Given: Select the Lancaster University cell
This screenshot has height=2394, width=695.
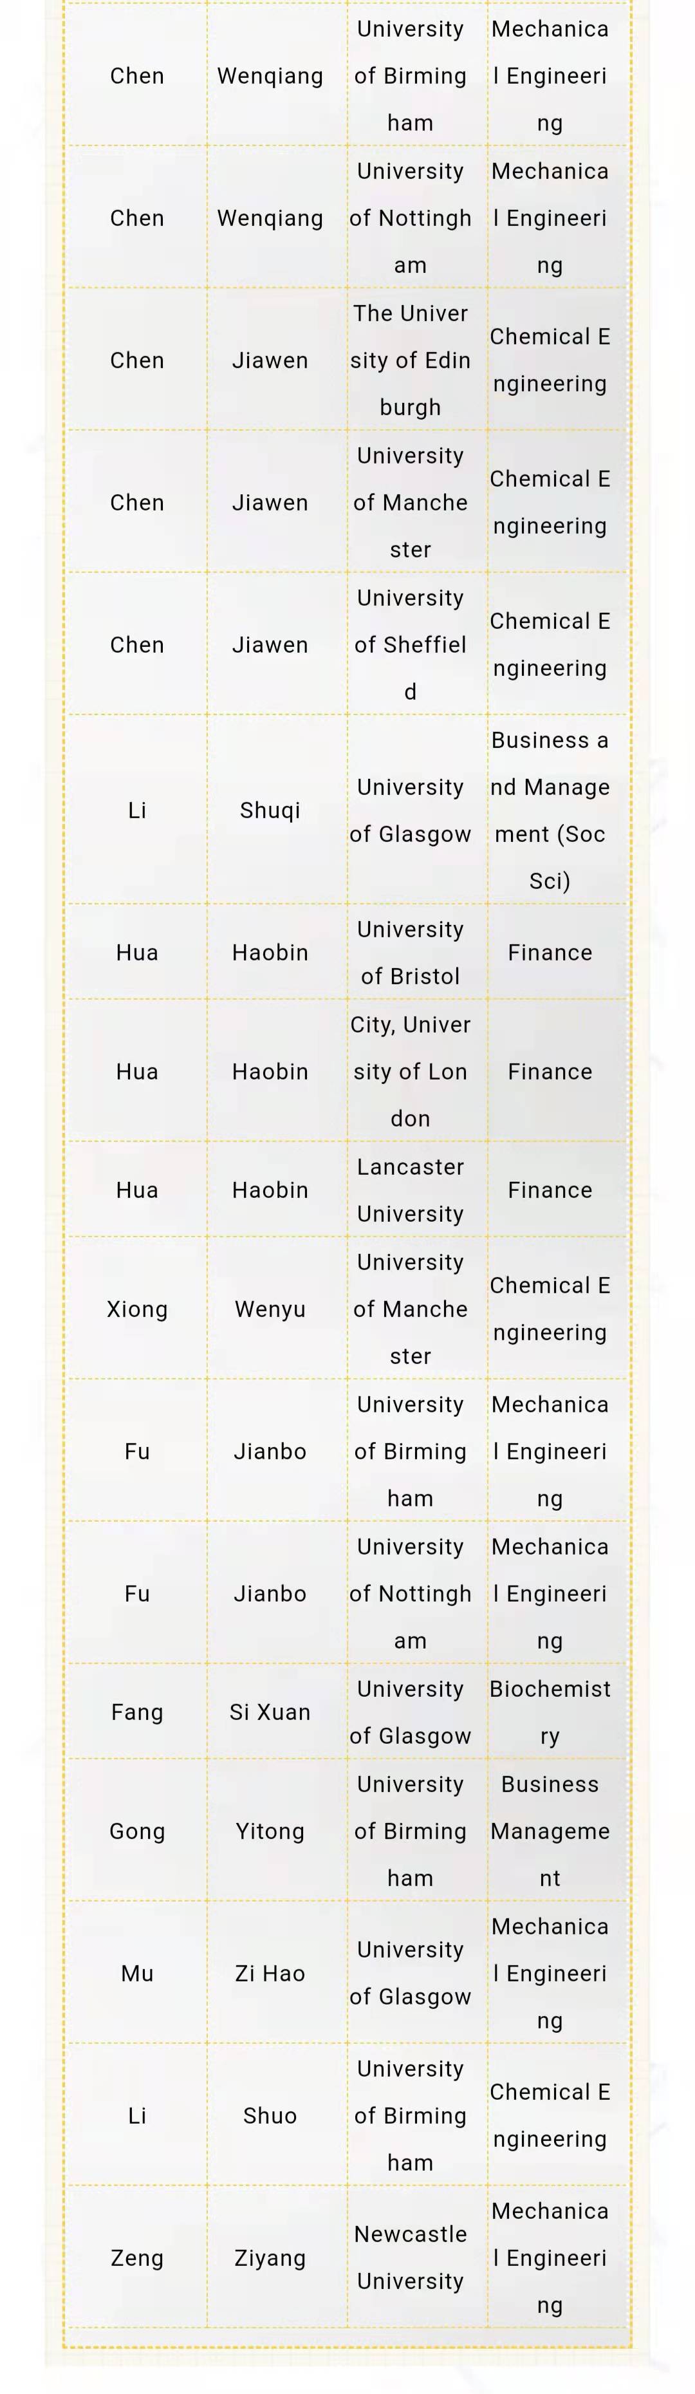Looking at the screenshot, I should 410,1190.
